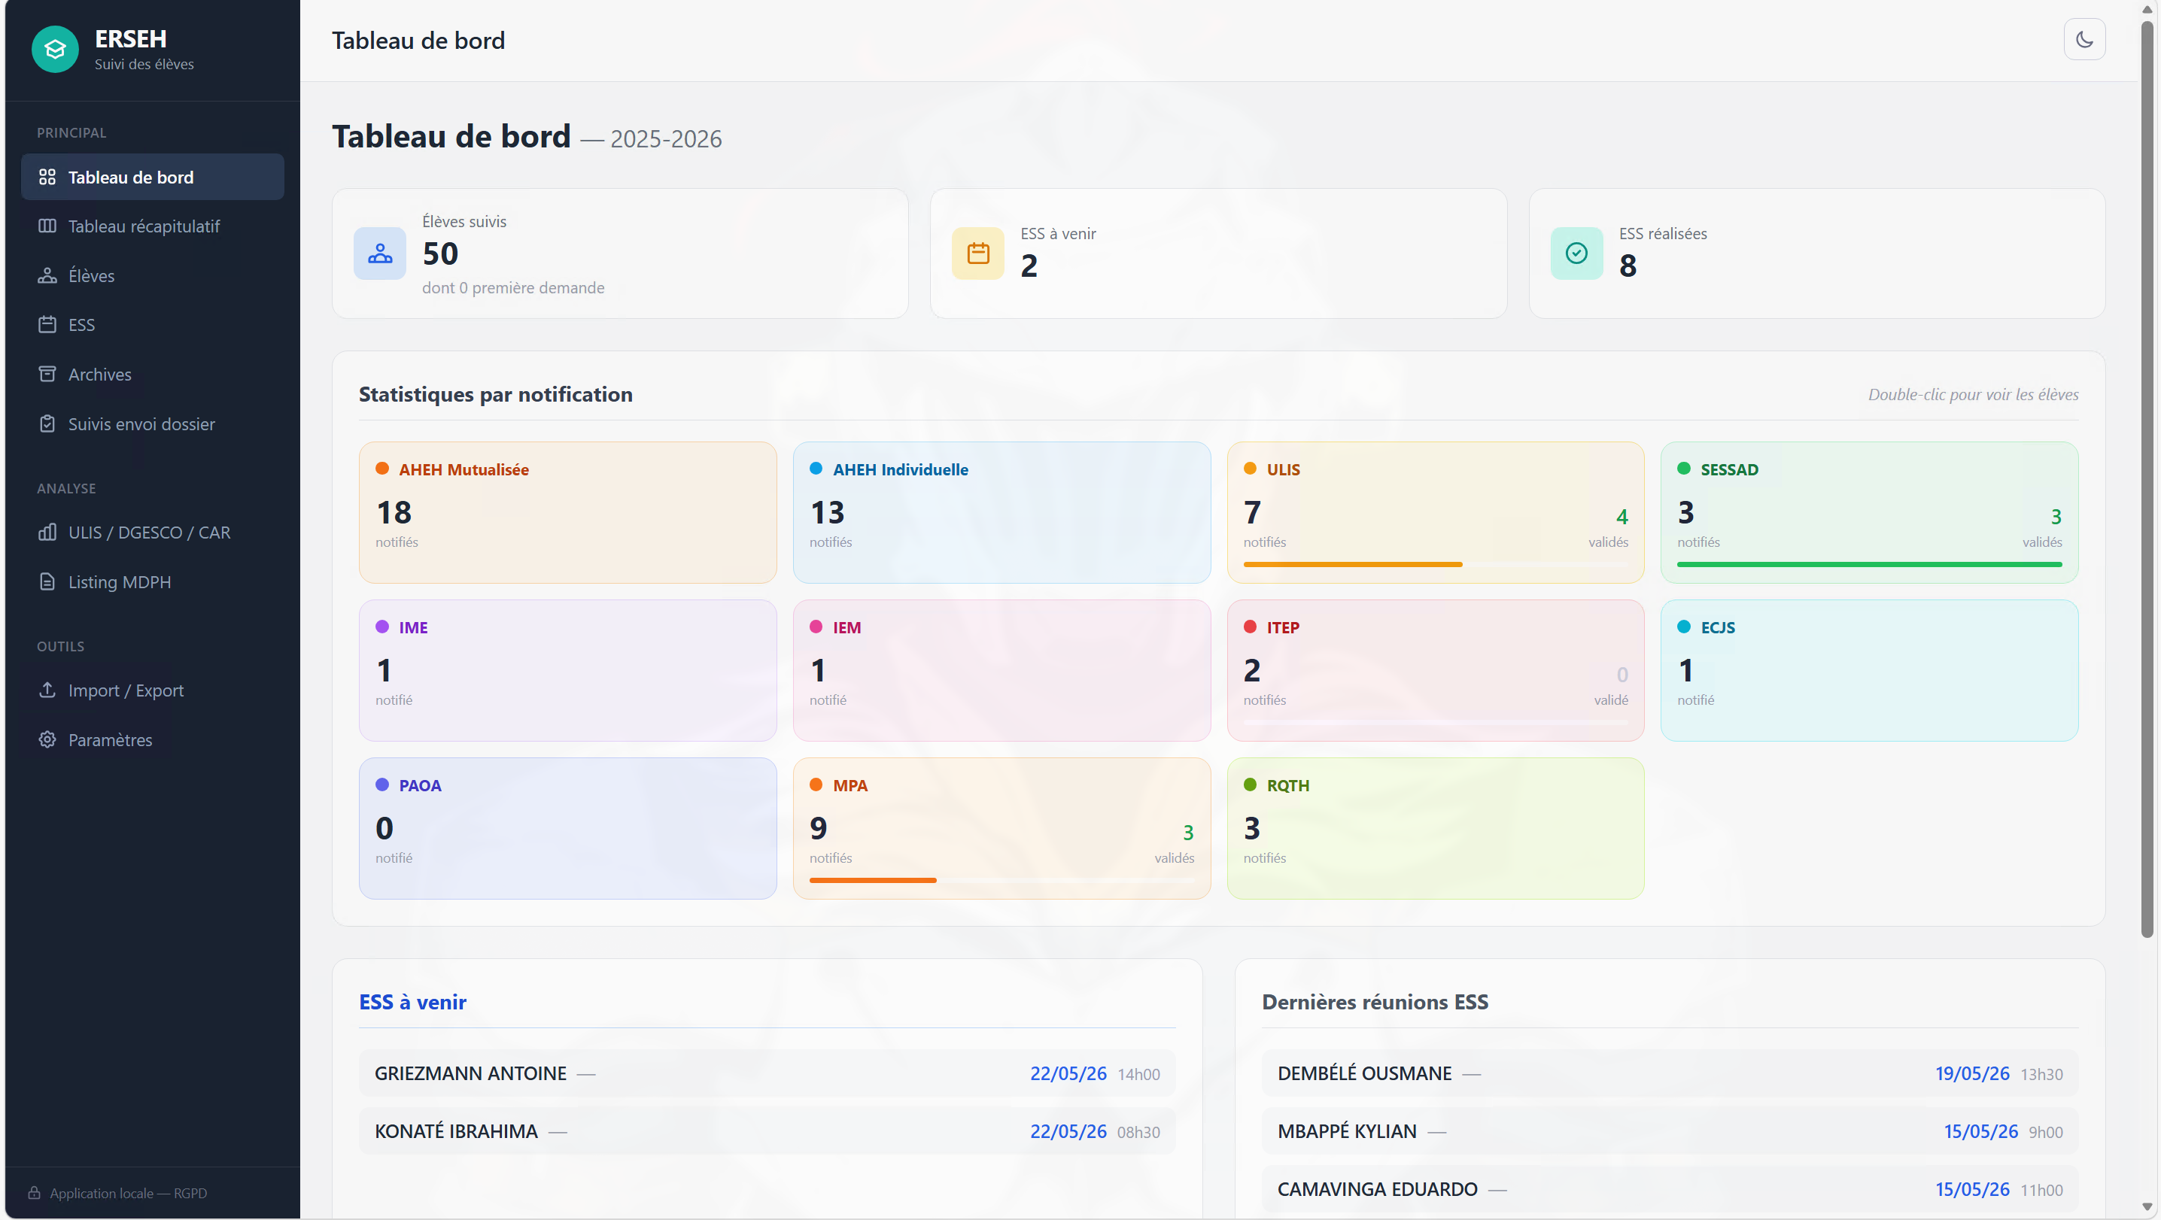Click the 19/05/26 date for DEMBÉLÉ OUSMANE
The image size is (2161, 1220).
point(1971,1073)
